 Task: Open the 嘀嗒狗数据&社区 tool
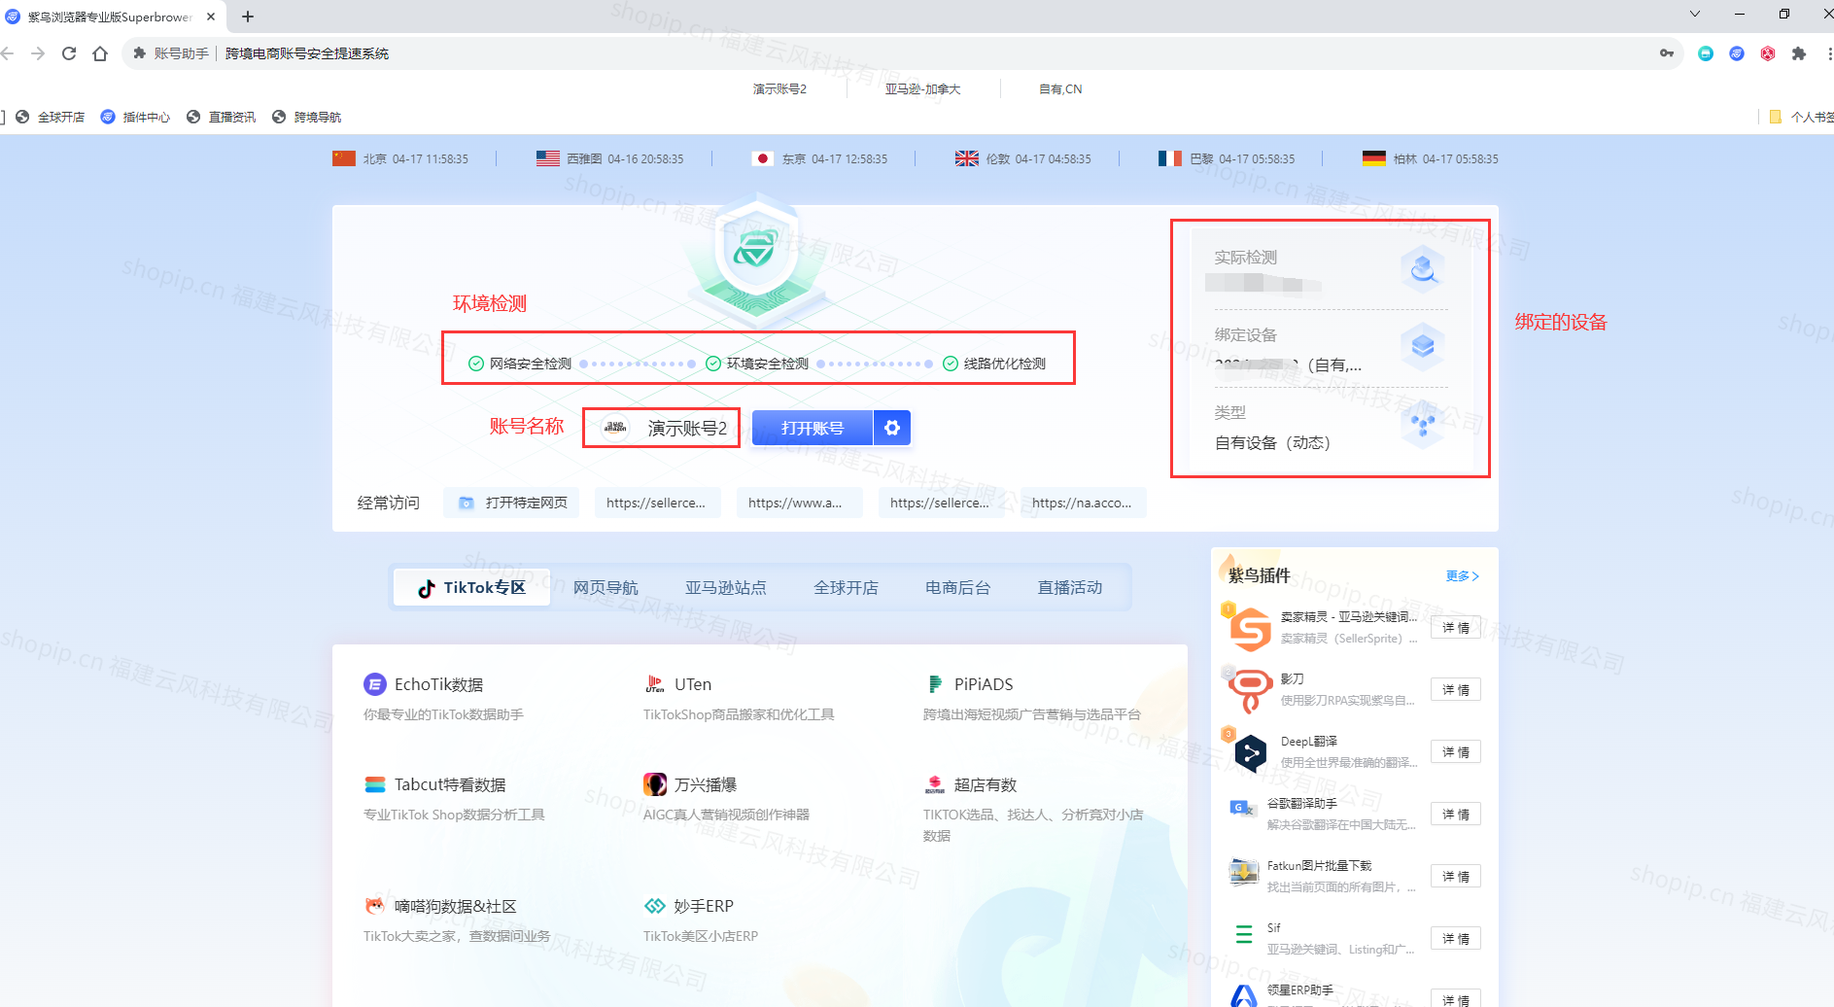click(440, 906)
